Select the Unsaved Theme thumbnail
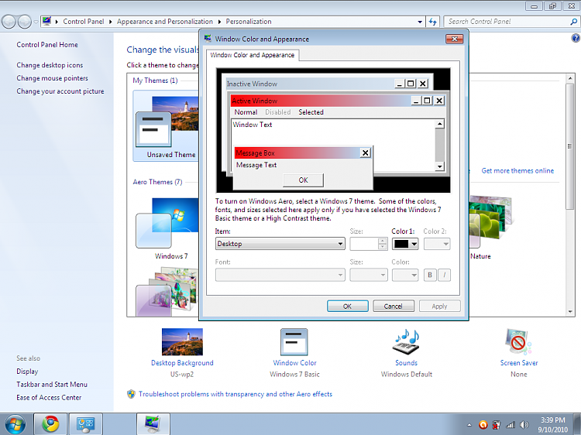Image resolution: width=581 pixels, height=435 pixels. (x=166, y=126)
